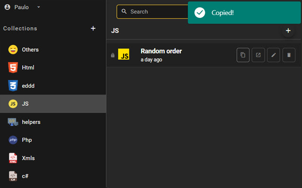Select the JS collection
This screenshot has width=302, height=188.
25,104
